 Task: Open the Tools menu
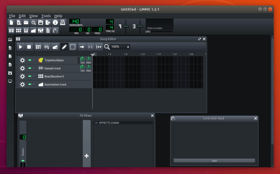point(46,16)
